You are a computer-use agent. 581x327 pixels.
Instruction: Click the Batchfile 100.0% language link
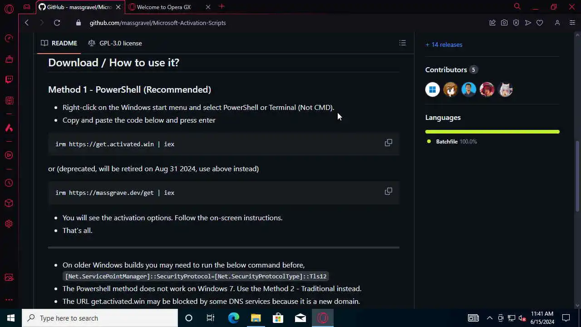click(452, 142)
